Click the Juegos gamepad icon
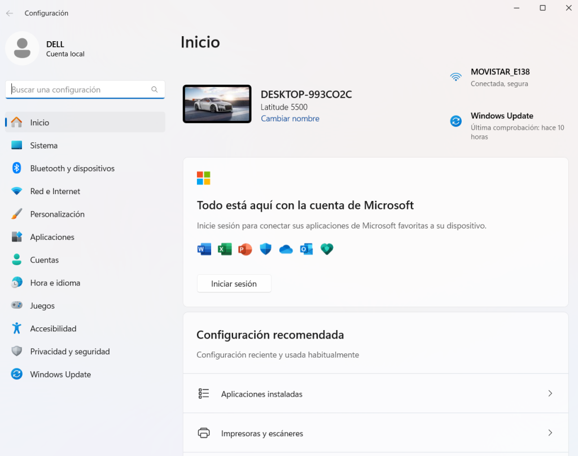 [x=16, y=305]
